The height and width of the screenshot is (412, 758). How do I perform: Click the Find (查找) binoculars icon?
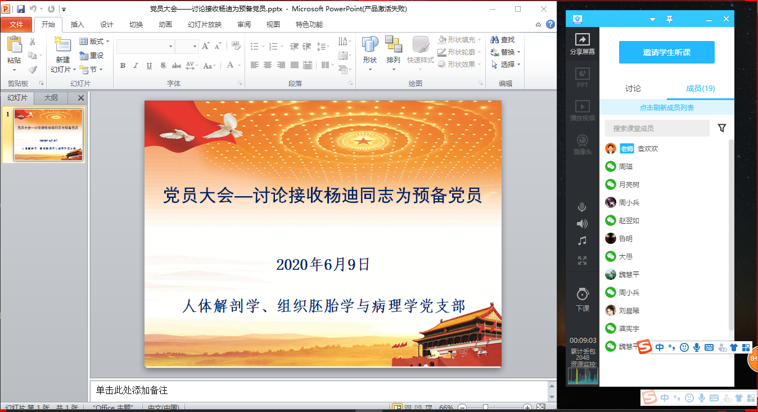point(495,40)
